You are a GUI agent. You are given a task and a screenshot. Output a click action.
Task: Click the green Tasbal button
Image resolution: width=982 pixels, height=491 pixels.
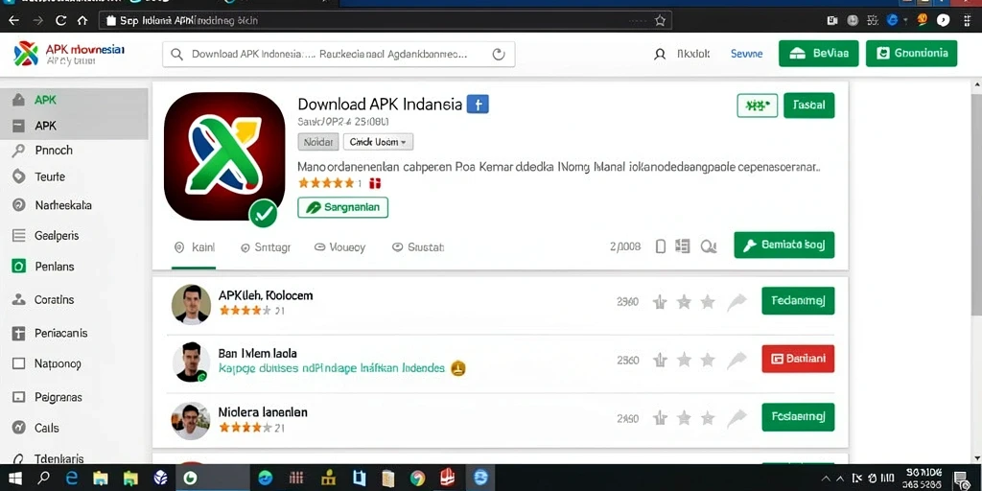(x=808, y=105)
